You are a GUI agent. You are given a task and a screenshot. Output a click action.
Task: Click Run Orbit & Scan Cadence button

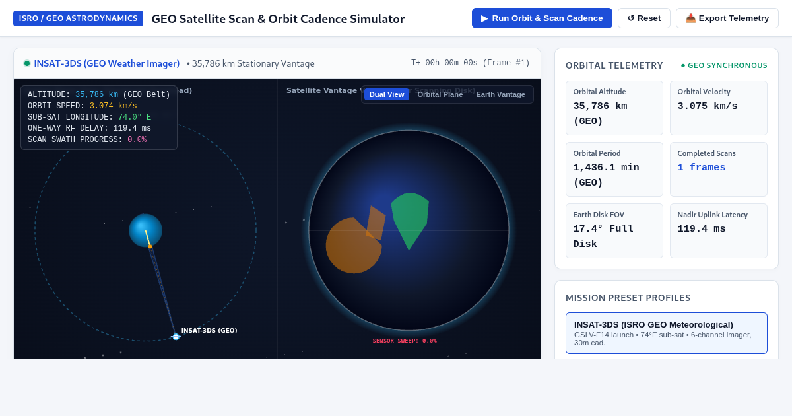coord(542,18)
